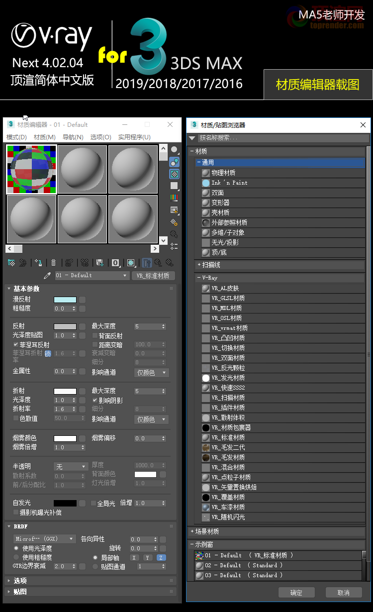Open the 01 - Default material name dropdown

click(x=92, y=275)
